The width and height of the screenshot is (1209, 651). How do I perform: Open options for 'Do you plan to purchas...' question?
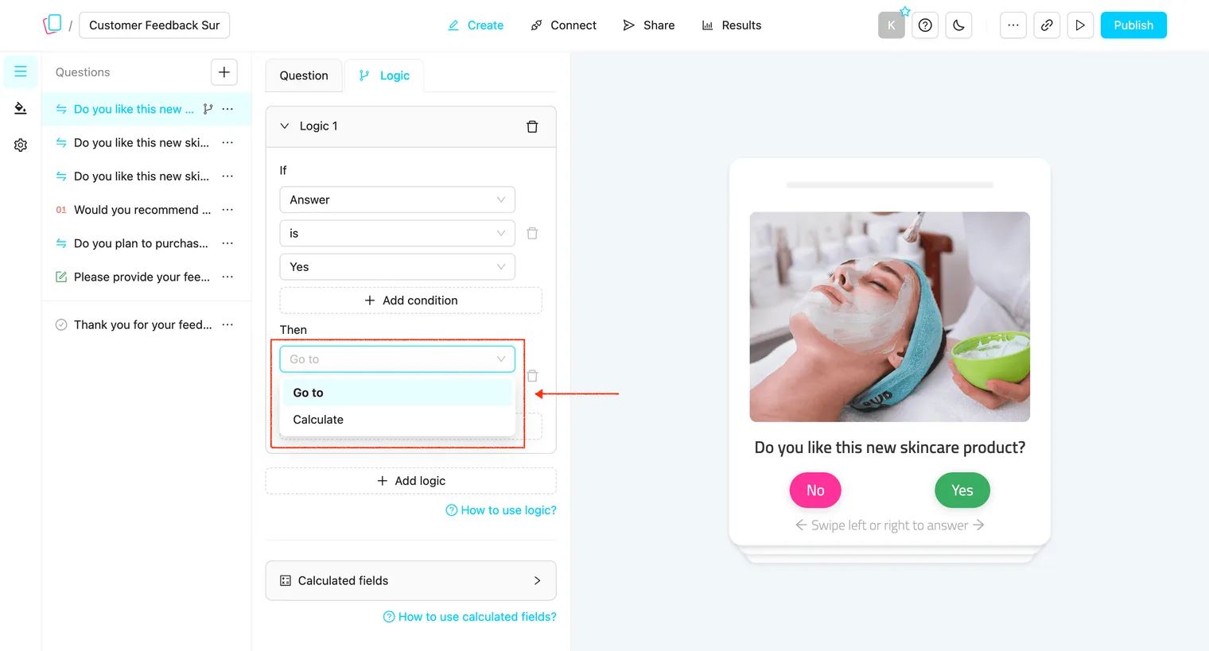coord(227,243)
